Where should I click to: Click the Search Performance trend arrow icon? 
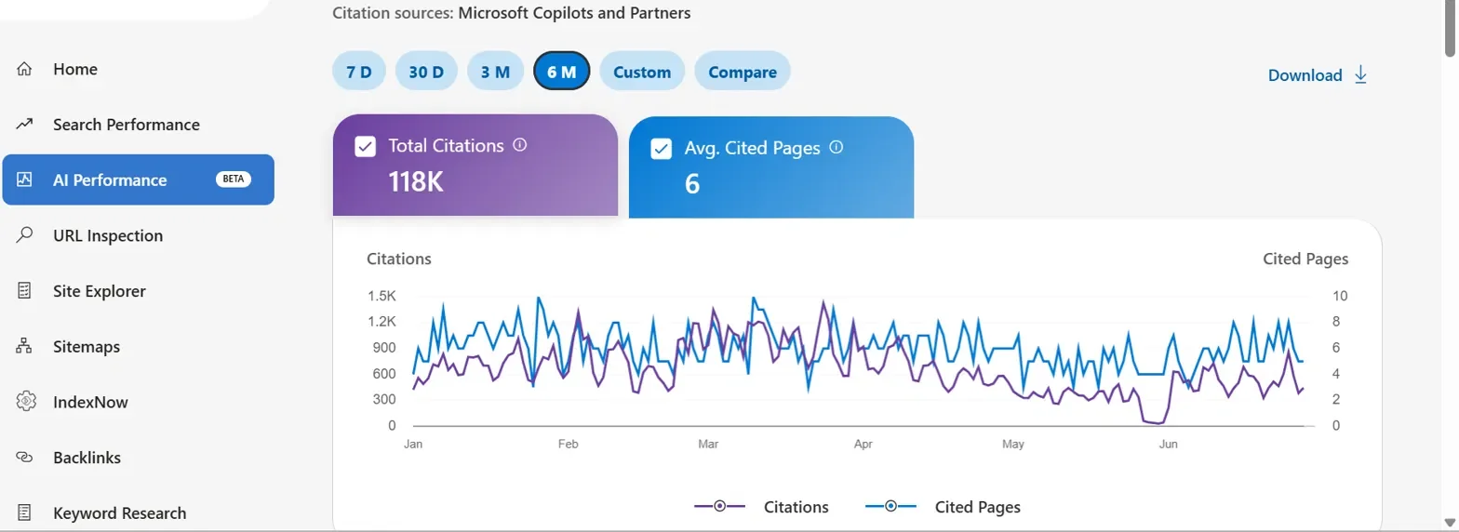coord(25,125)
